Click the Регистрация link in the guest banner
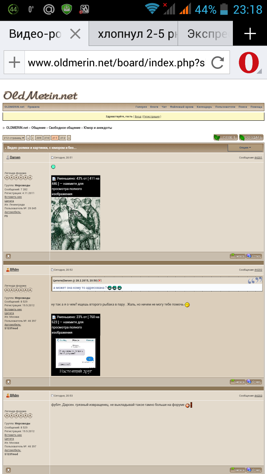This screenshot has width=267, height=474. [151, 116]
